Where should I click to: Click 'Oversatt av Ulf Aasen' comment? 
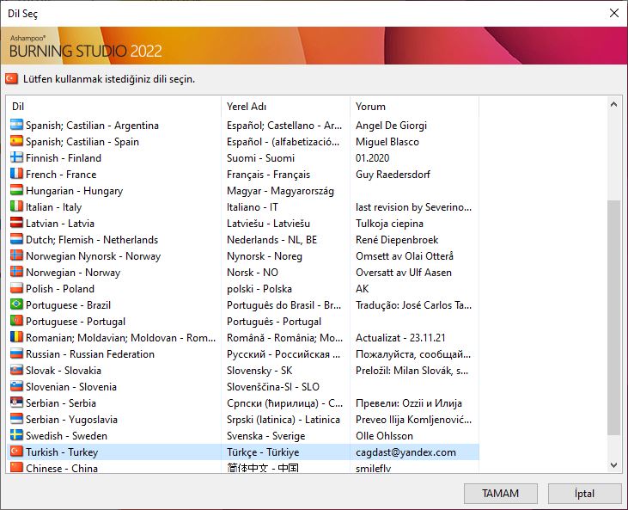[x=404, y=273]
